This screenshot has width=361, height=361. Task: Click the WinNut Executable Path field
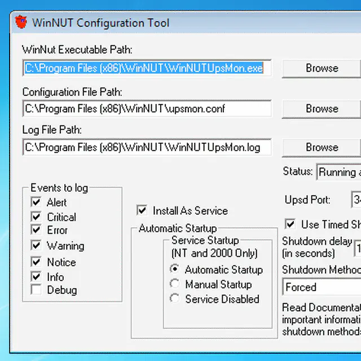pyautogui.click(x=147, y=68)
